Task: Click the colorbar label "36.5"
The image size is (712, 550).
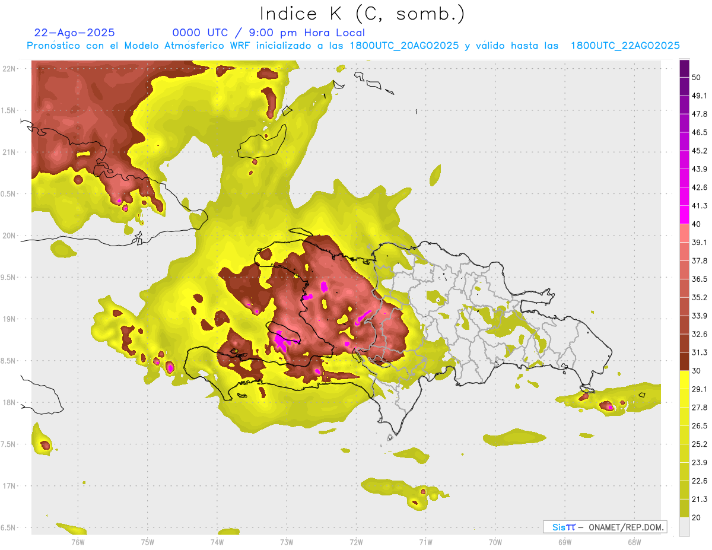Action: pos(700,279)
